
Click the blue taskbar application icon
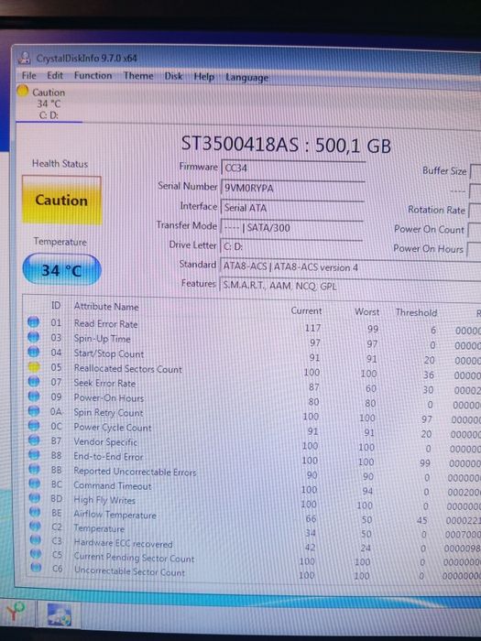point(60,614)
